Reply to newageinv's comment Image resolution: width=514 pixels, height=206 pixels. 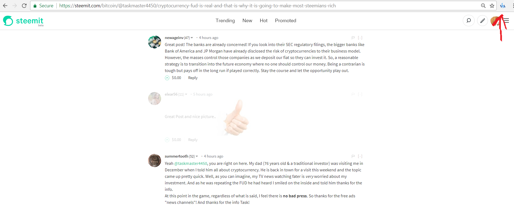tap(193, 78)
